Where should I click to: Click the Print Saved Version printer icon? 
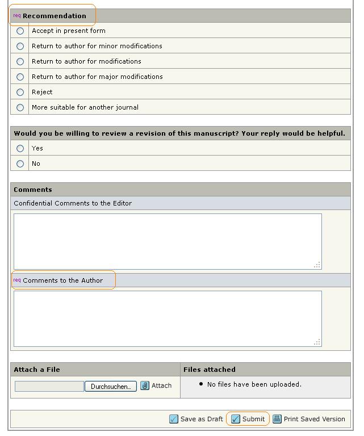277,419
